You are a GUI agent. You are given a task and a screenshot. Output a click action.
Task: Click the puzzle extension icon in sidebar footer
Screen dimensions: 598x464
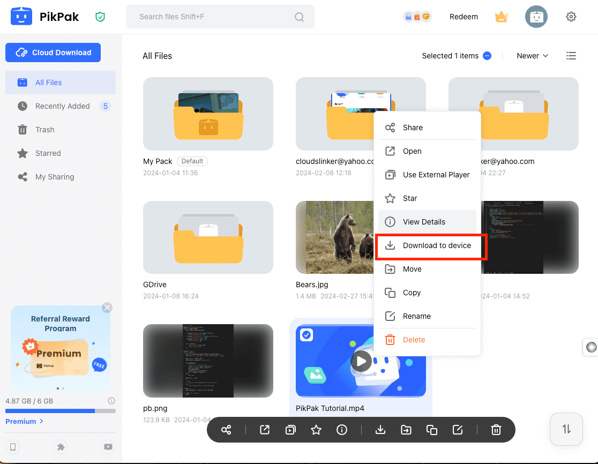(61, 447)
